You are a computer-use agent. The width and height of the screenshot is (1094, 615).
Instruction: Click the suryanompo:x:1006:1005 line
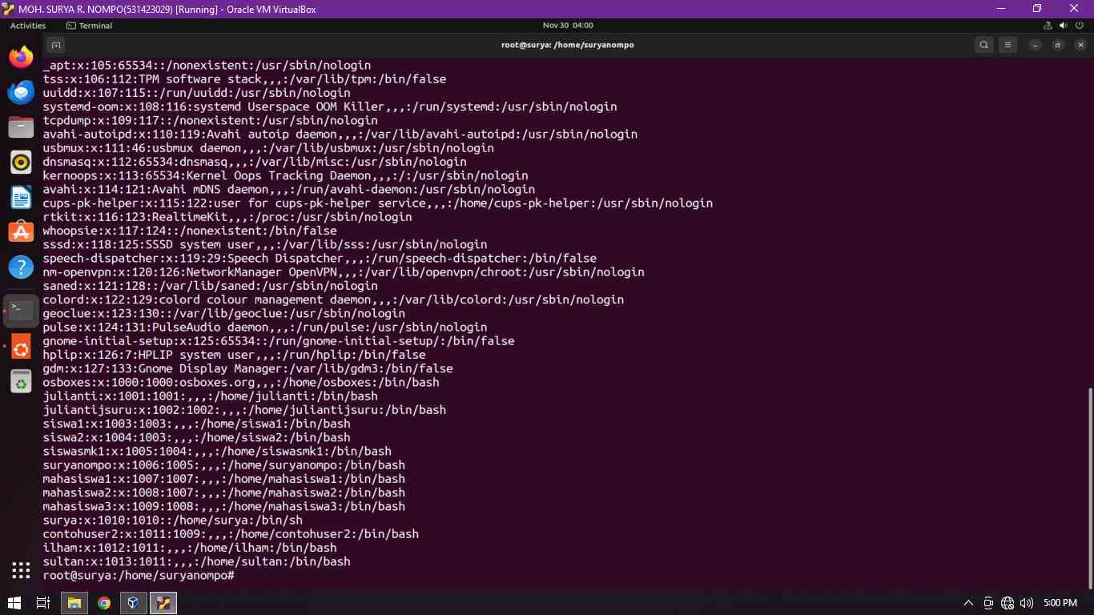[x=224, y=464]
